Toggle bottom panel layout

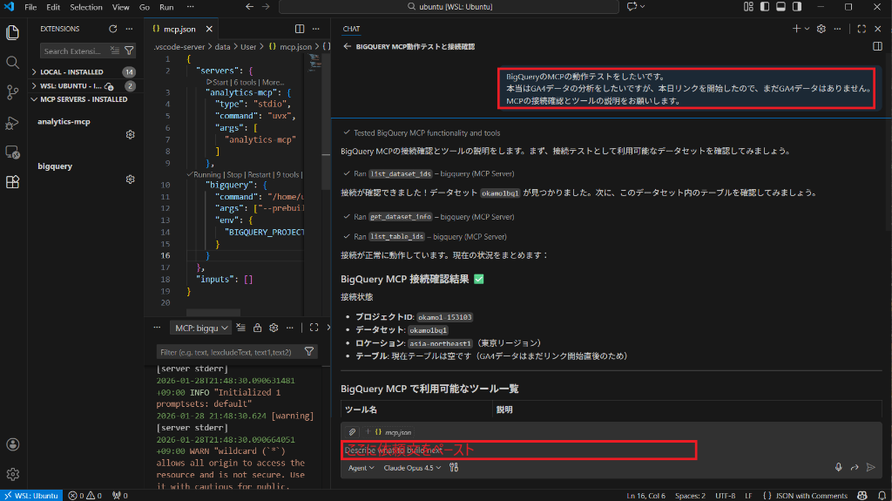(781, 7)
